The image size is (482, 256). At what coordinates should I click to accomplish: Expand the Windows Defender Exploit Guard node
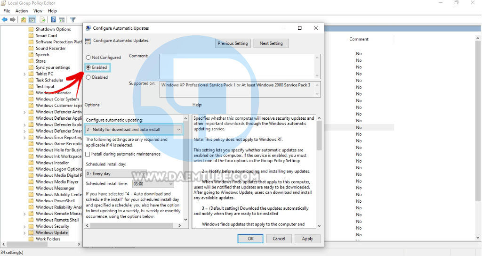(x=24, y=125)
